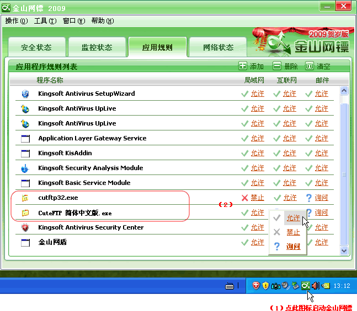
Task: Select 允许 in the popup menu
Action: 294,218
